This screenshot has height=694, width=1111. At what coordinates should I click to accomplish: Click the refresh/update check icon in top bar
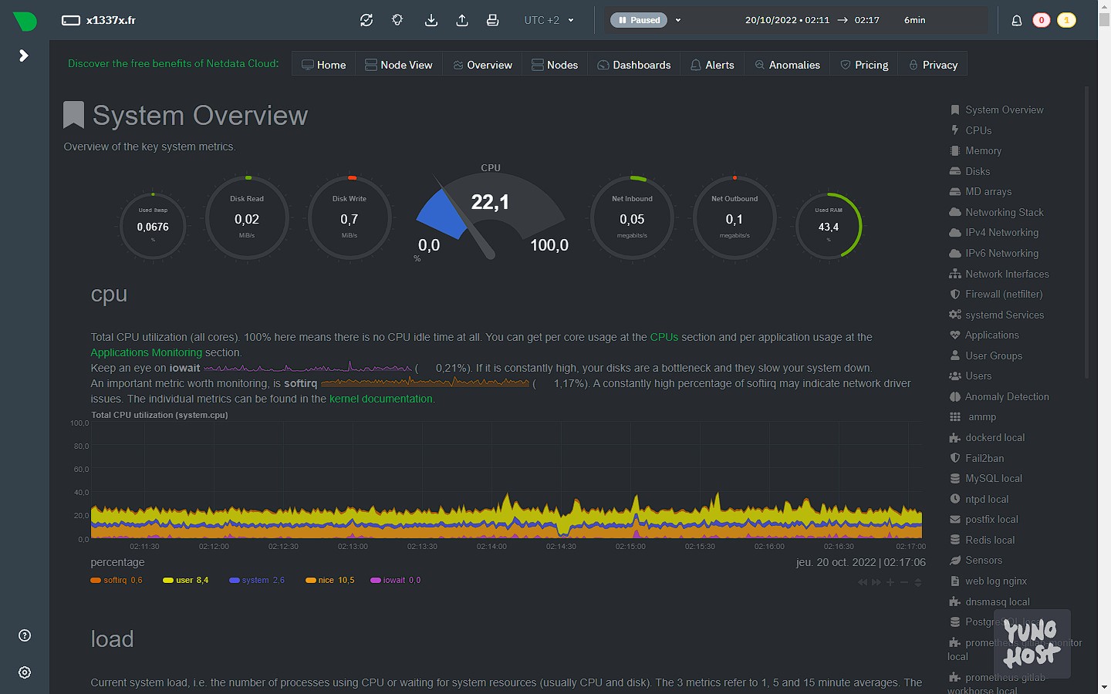tap(366, 20)
